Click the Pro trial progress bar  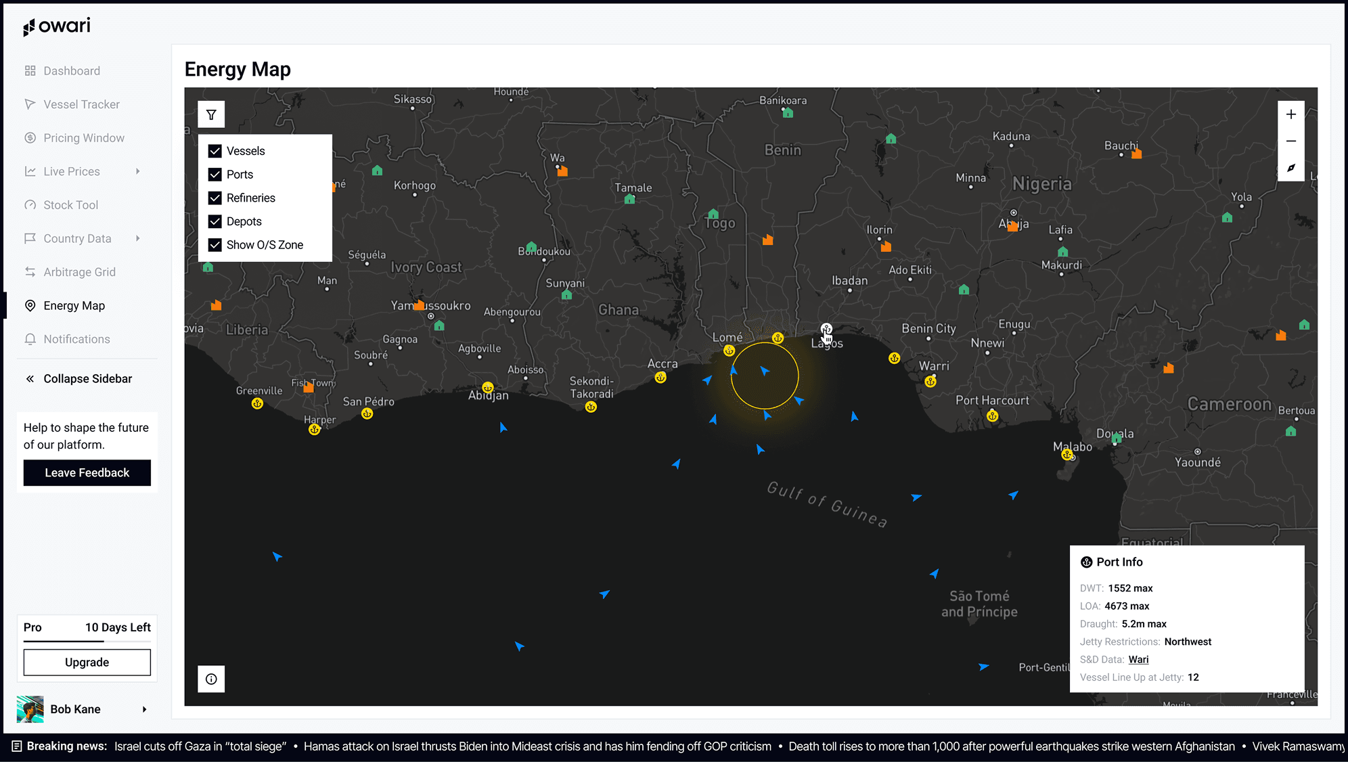[x=87, y=641]
